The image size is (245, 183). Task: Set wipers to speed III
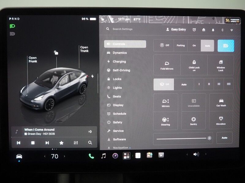219,84
